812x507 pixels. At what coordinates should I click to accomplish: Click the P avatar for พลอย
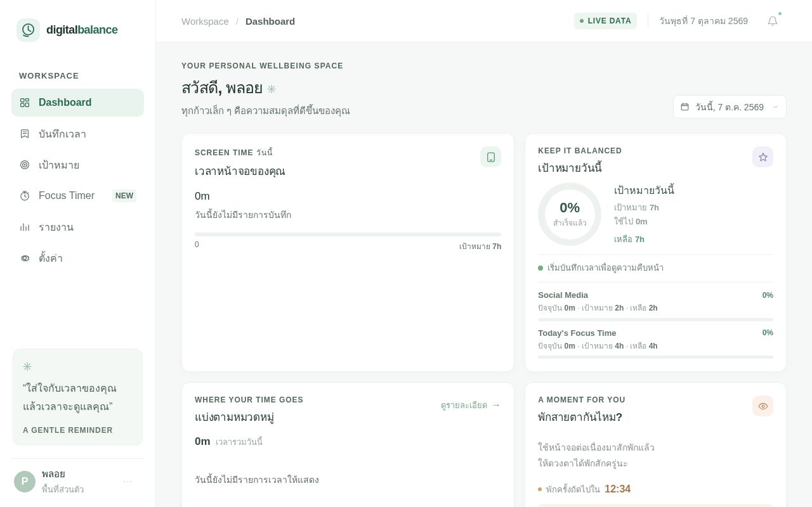click(x=25, y=482)
